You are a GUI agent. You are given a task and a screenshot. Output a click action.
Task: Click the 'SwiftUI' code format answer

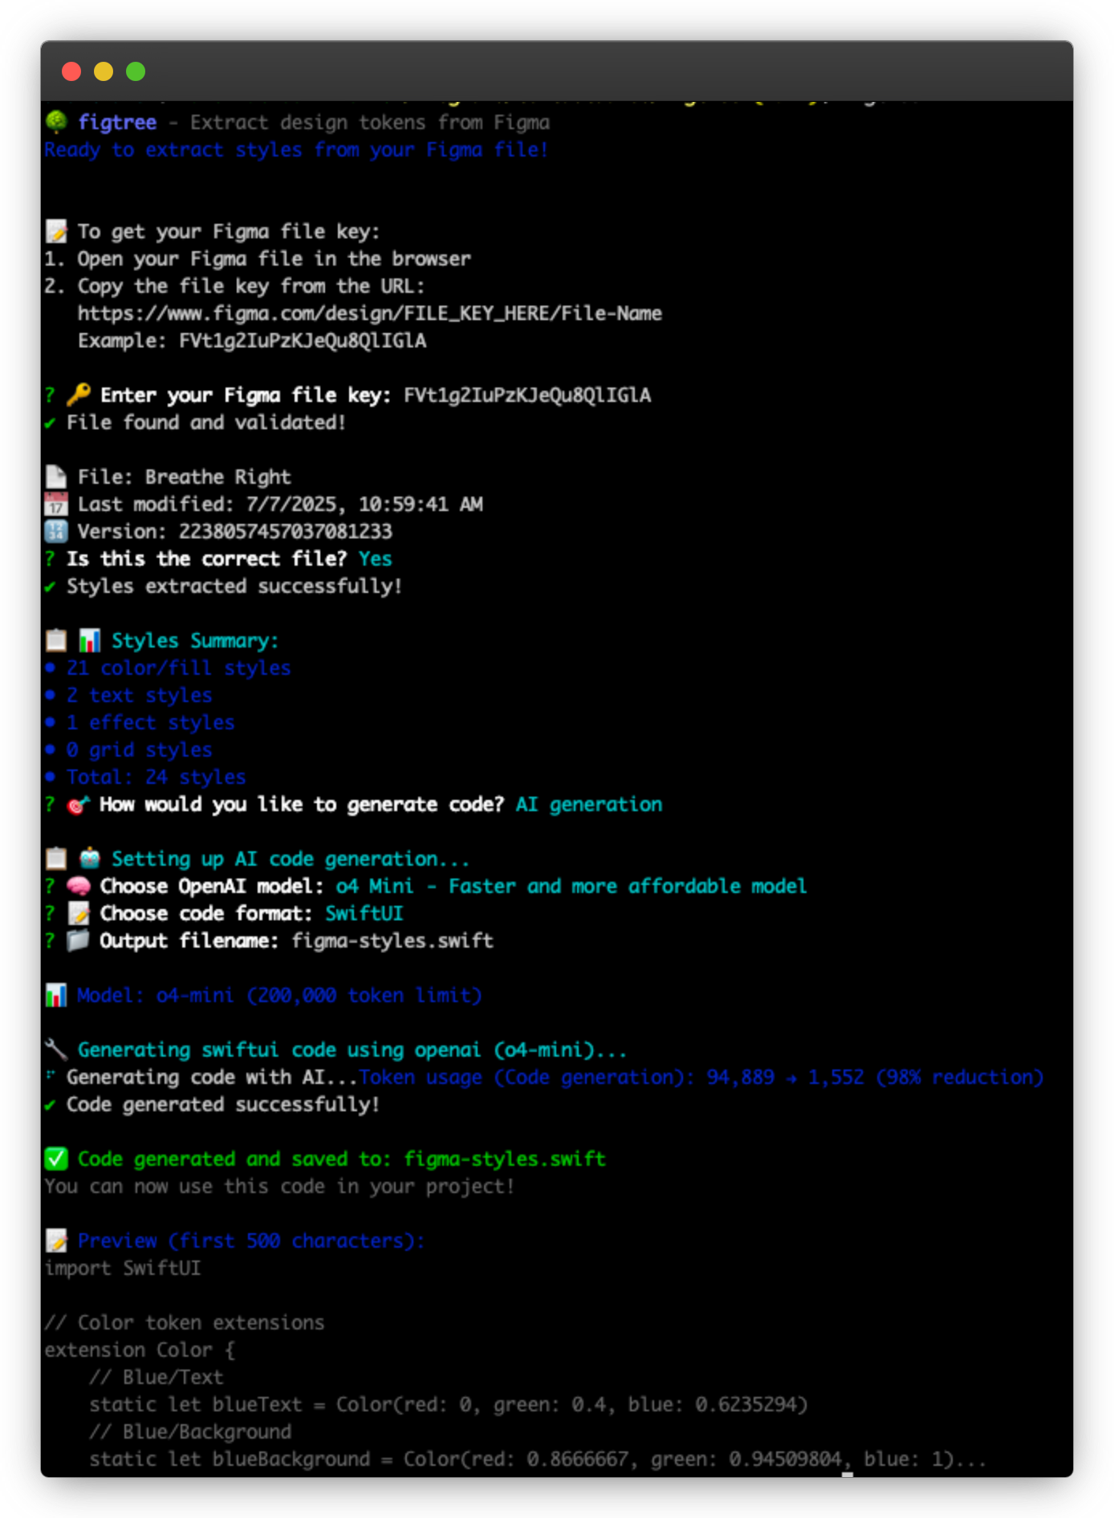click(x=364, y=913)
